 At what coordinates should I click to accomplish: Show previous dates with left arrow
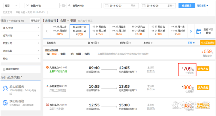(47, 31)
